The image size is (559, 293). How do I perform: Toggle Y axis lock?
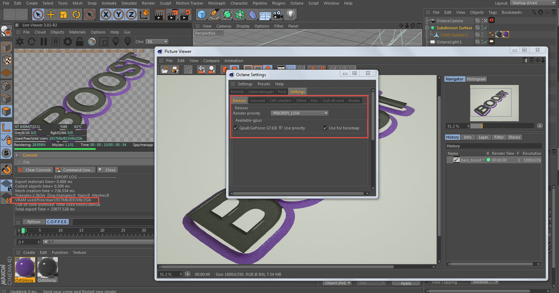[119, 14]
